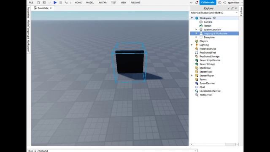Click the Explorer scrollbar left arrow

pyautogui.click(x=192, y=144)
